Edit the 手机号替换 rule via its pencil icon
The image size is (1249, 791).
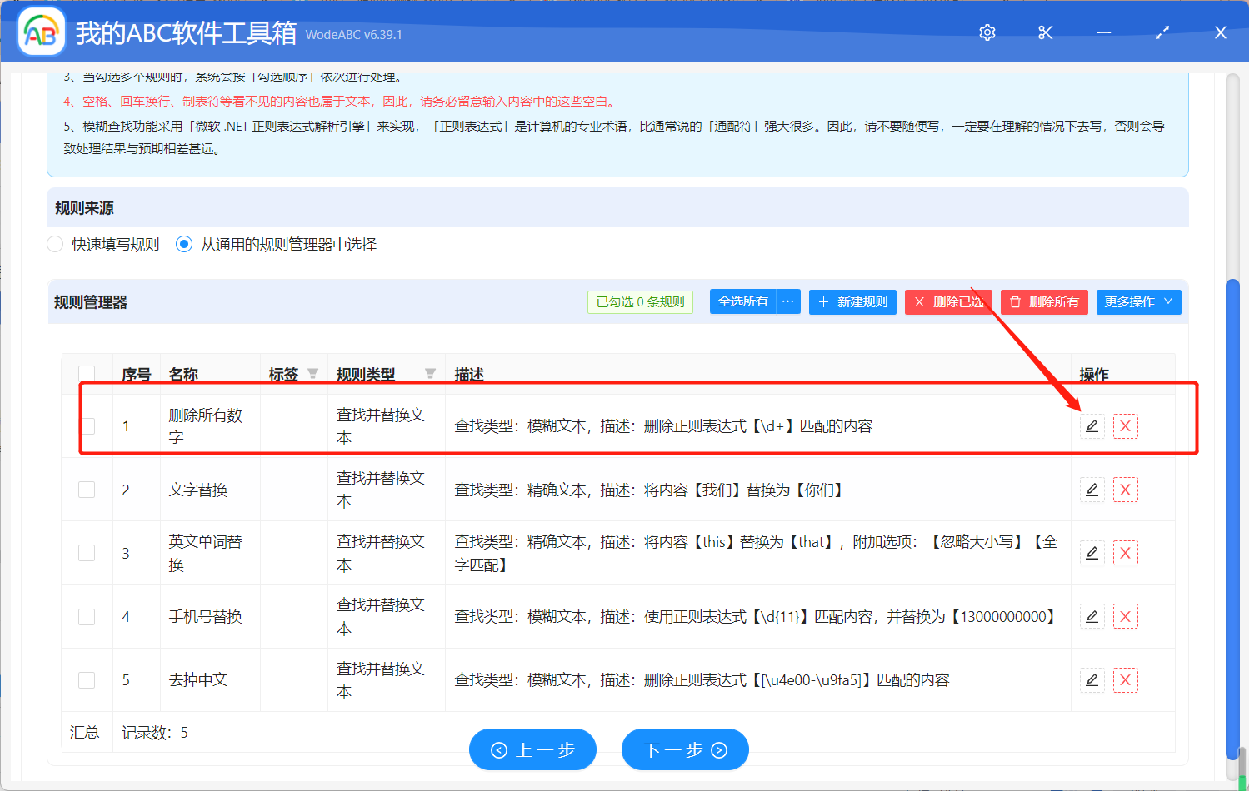click(1092, 616)
